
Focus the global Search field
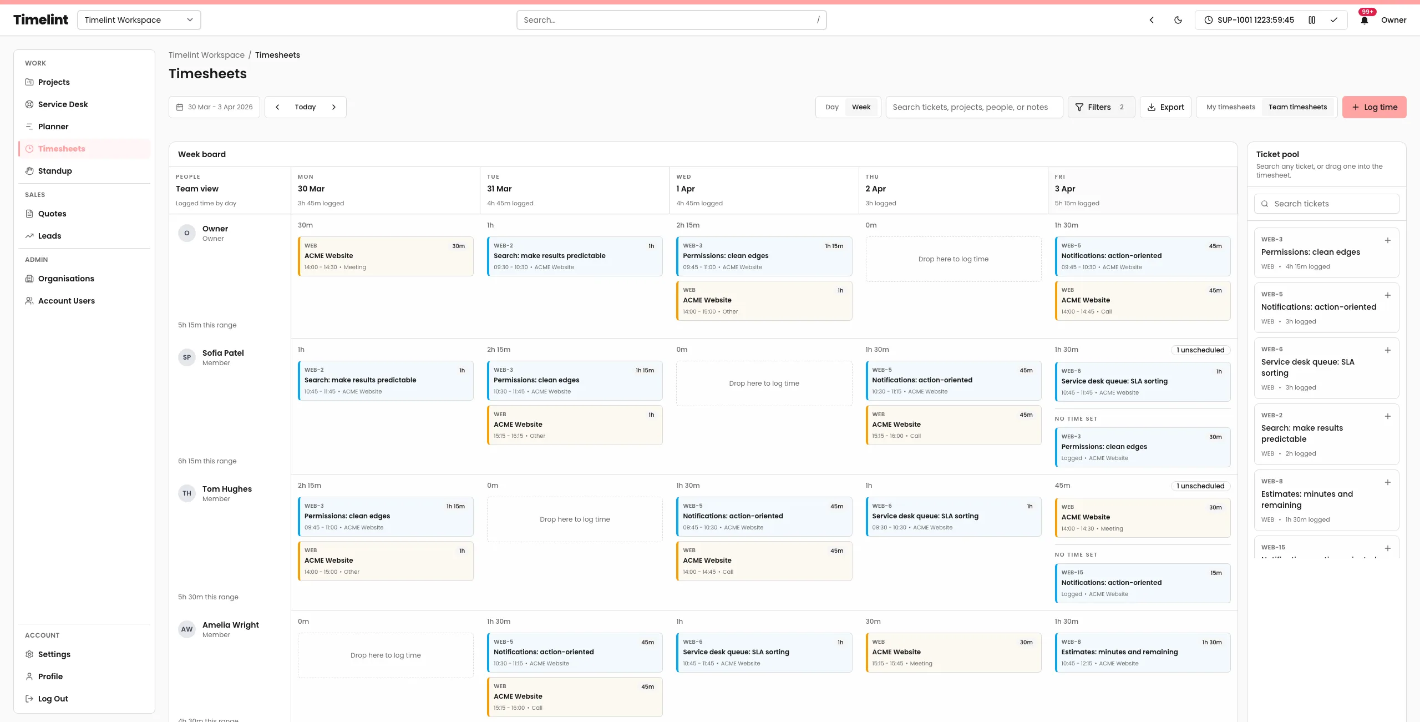(x=671, y=20)
